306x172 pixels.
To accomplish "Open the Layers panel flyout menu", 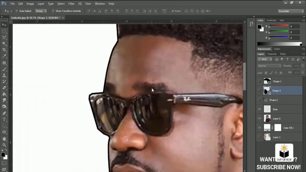I will pos(303,54).
